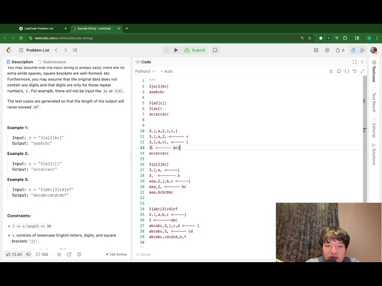Viewport: 382px width, 286px height.
Task: Reload the page in browser
Action: [21, 38]
